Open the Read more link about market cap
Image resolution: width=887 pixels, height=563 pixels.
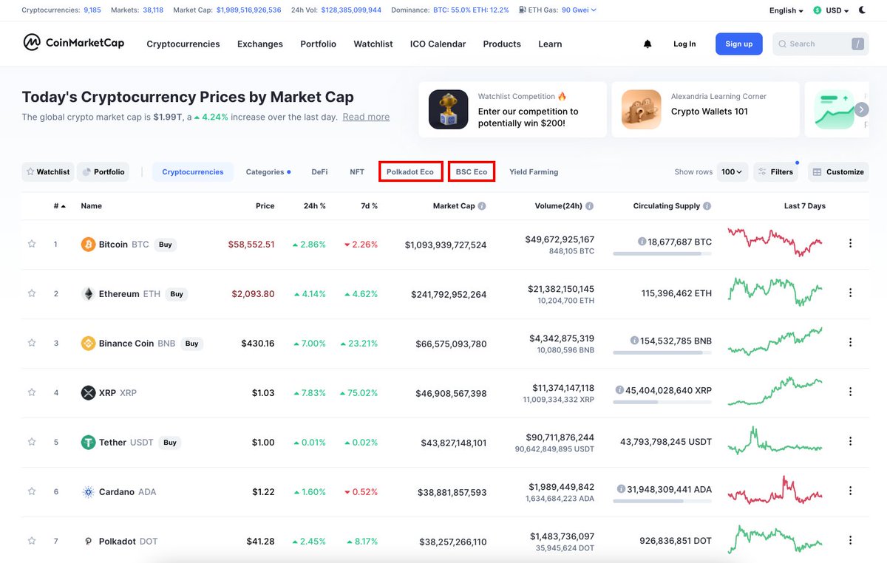[x=365, y=116]
